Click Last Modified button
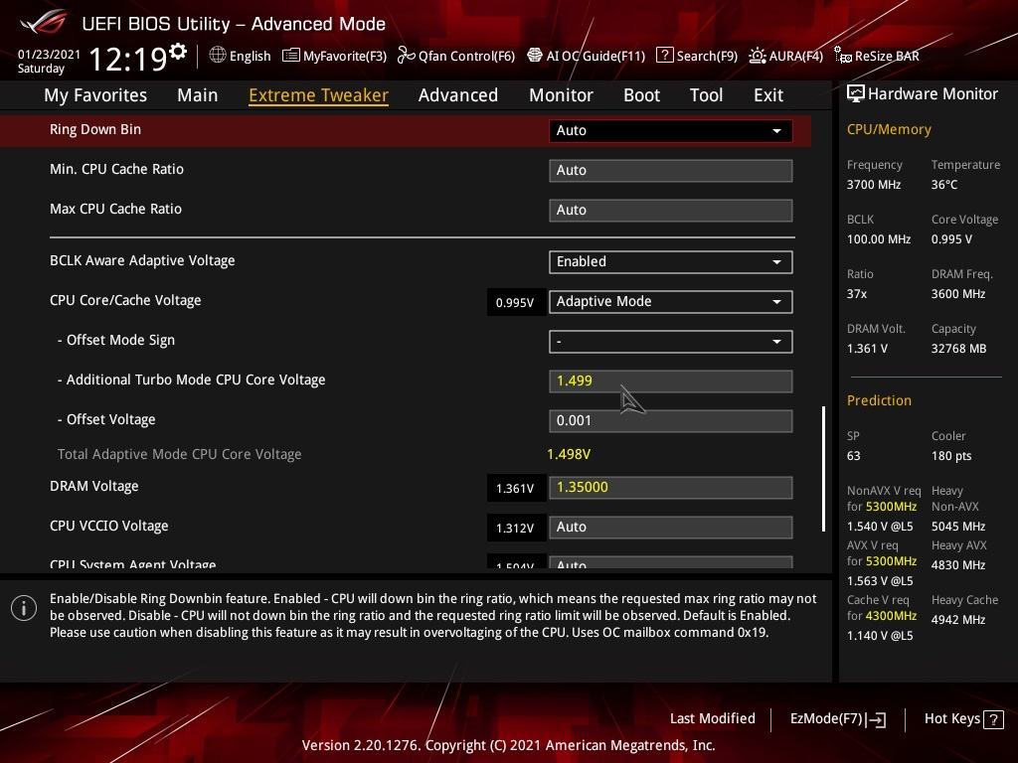Image resolution: width=1018 pixels, height=763 pixels. coord(712,719)
